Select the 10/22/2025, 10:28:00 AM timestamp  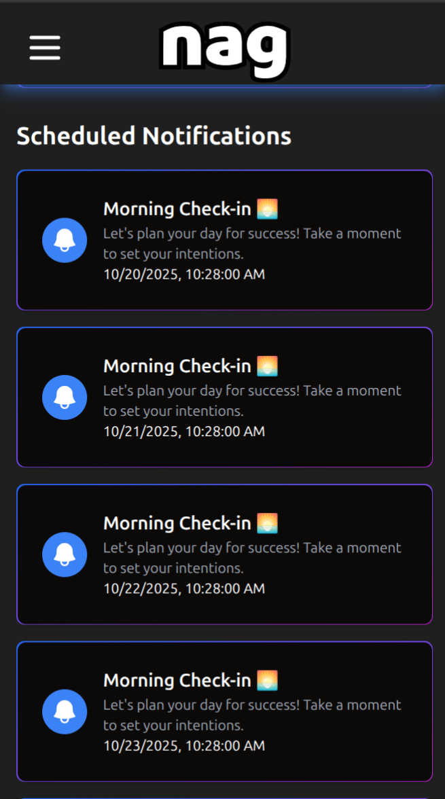[184, 588]
